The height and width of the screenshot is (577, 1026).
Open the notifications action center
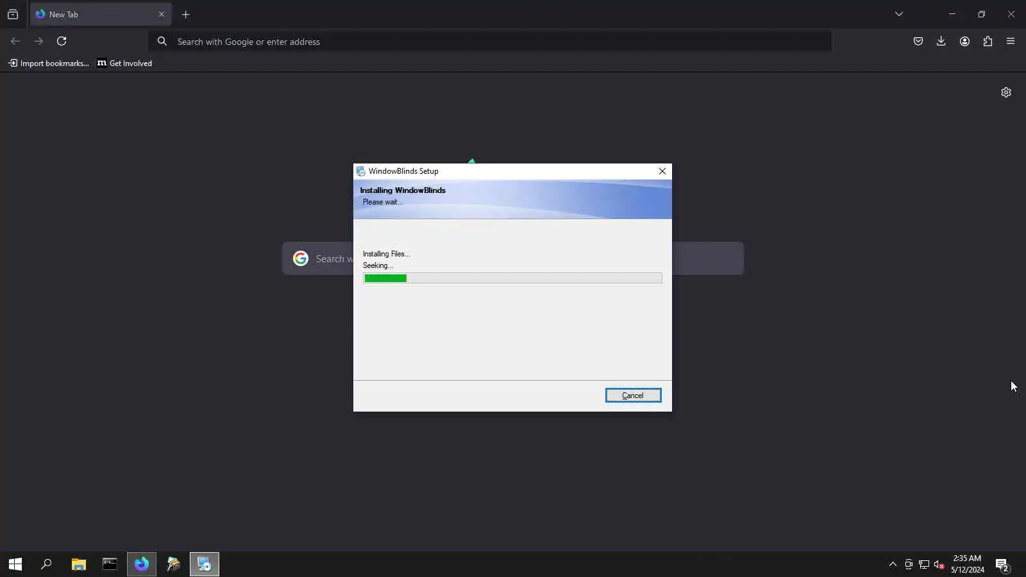click(x=1002, y=565)
